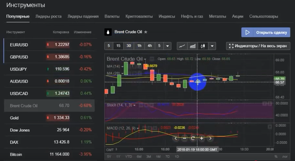Select the line chart type icon

pos(182,46)
